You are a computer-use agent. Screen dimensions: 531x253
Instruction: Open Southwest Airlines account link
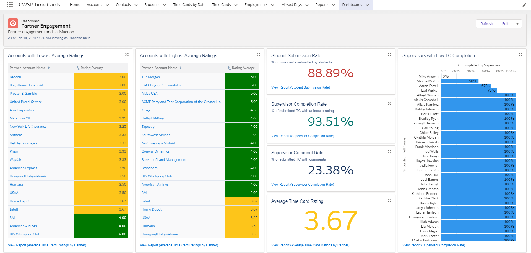[x=156, y=135]
